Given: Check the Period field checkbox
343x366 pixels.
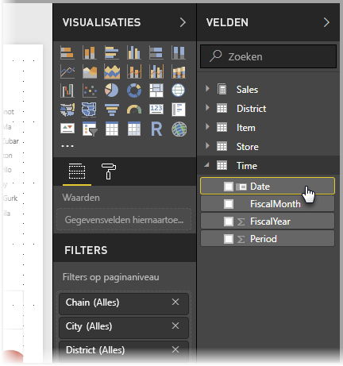Looking at the screenshot, I should (x=229, y=239).
